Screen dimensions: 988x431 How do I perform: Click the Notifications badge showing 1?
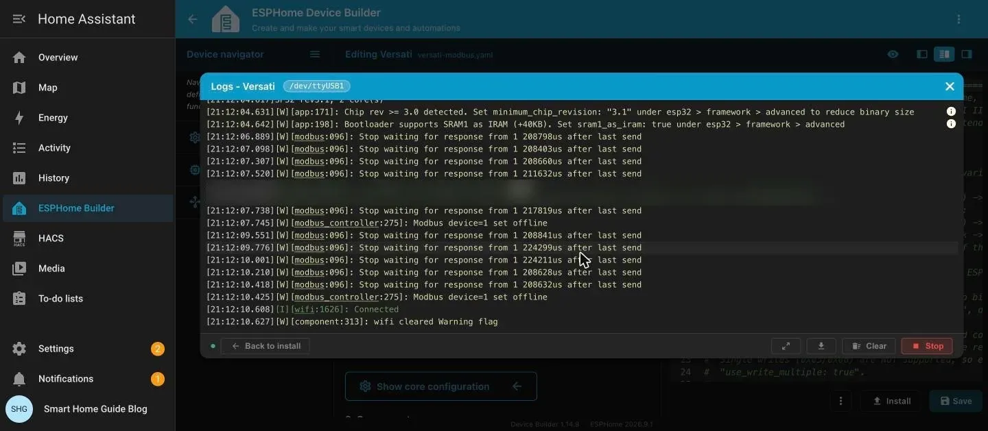tap(158, 379)
